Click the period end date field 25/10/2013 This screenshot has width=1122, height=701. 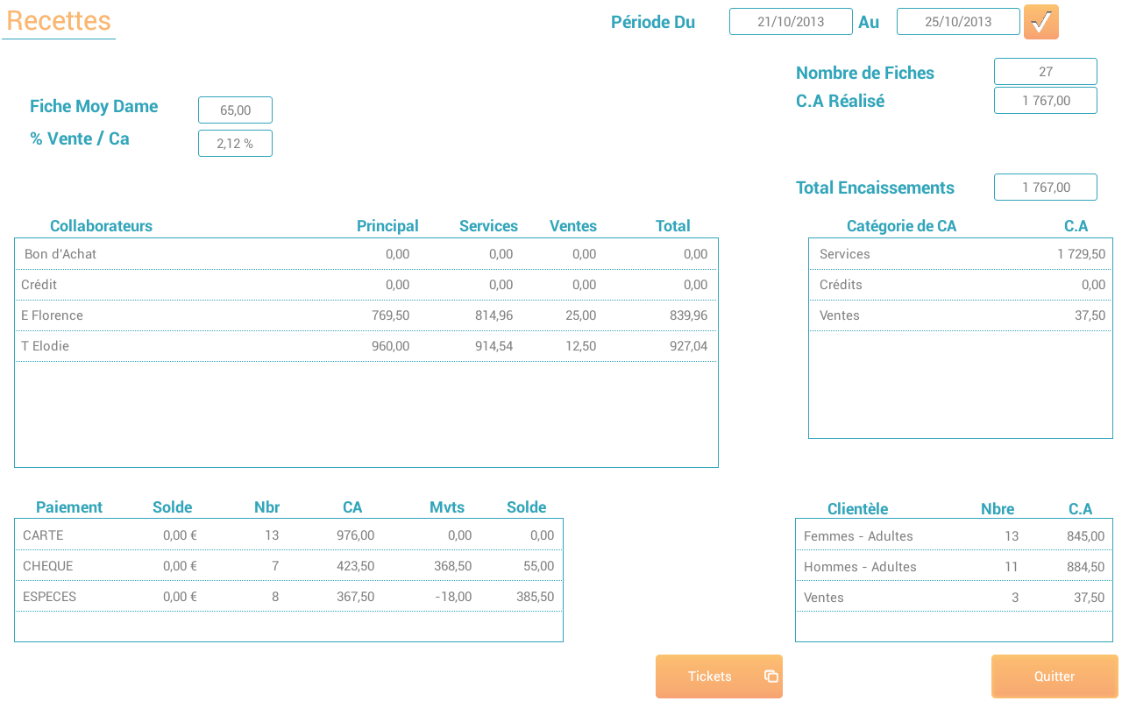pyautogui.click(x=958, y=22)
